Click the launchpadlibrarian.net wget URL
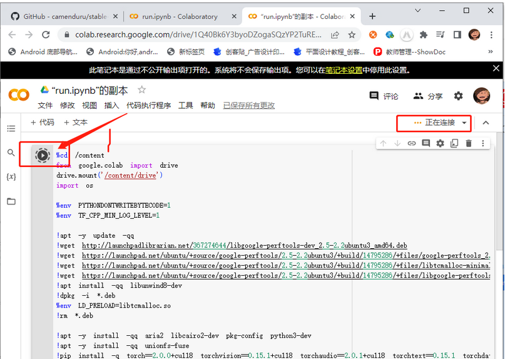The image size is (505, 359). [x=245, y=246]
